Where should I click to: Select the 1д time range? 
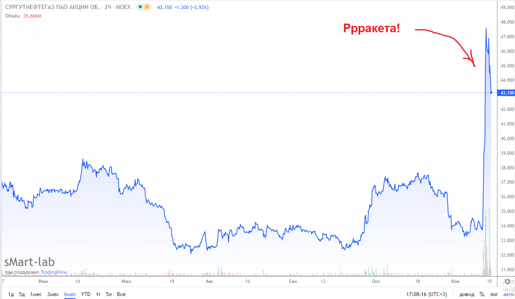(11, 294)
